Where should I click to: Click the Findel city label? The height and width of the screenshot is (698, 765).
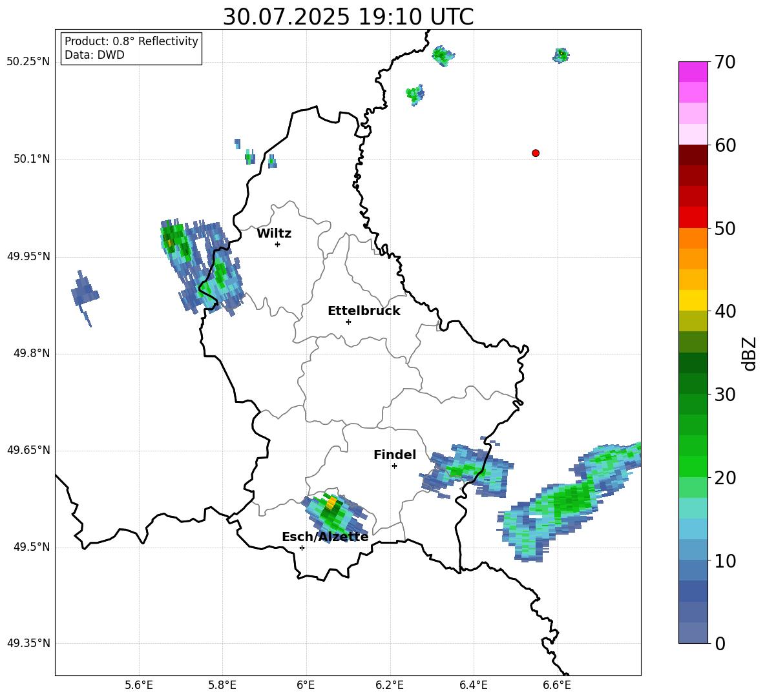(395, 455)
